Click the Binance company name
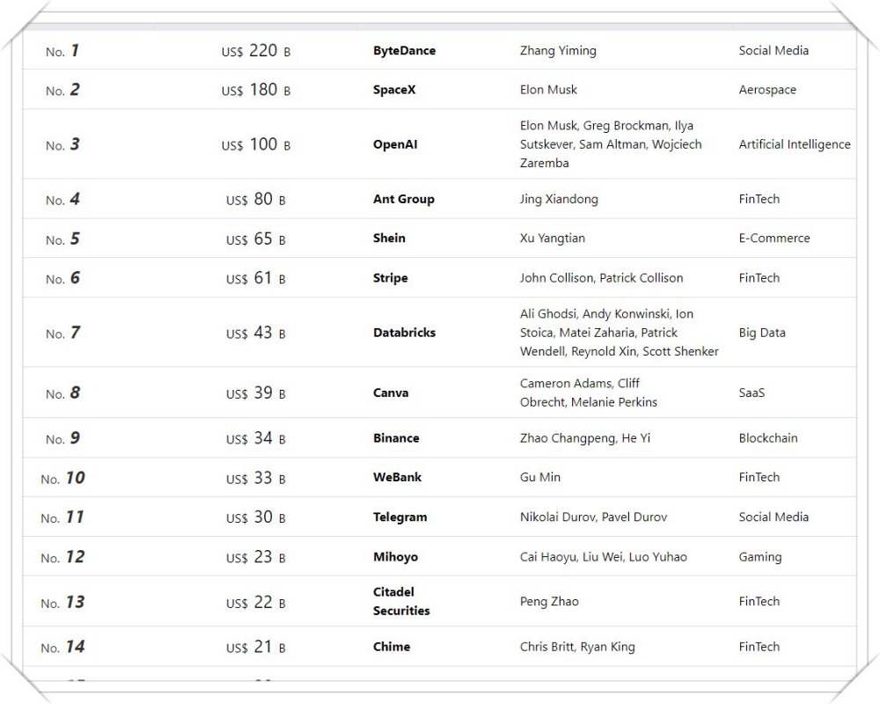 click(396, 438)
